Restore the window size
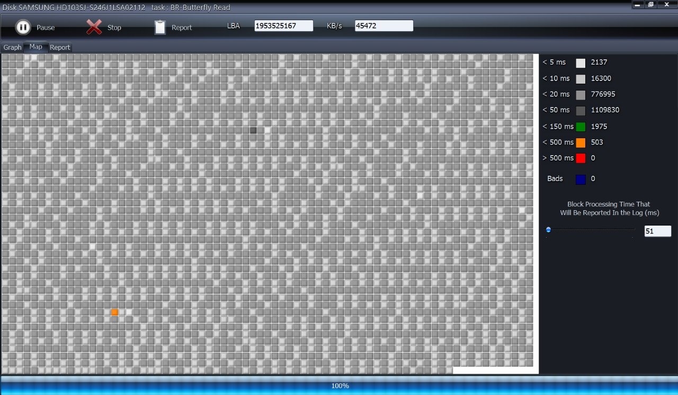 coord(652,4)
